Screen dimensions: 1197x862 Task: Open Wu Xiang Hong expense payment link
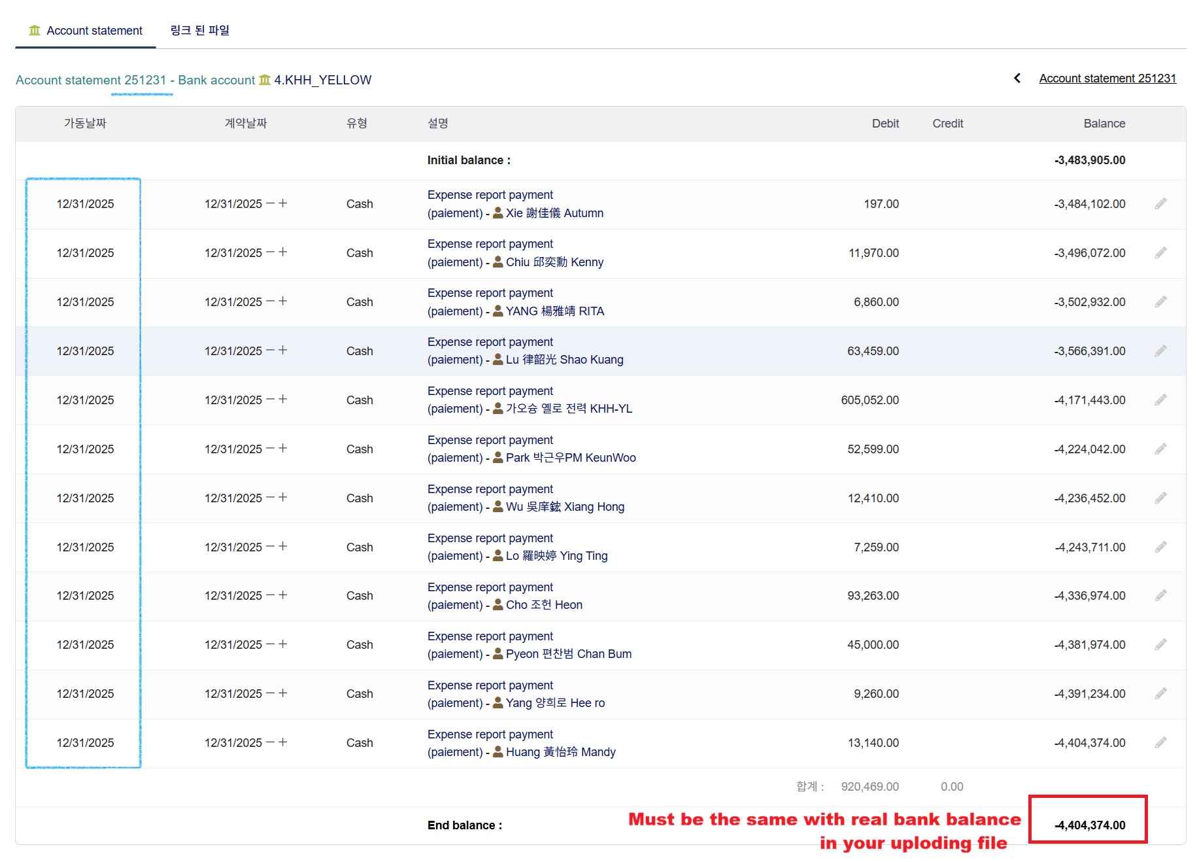point(490,489)
